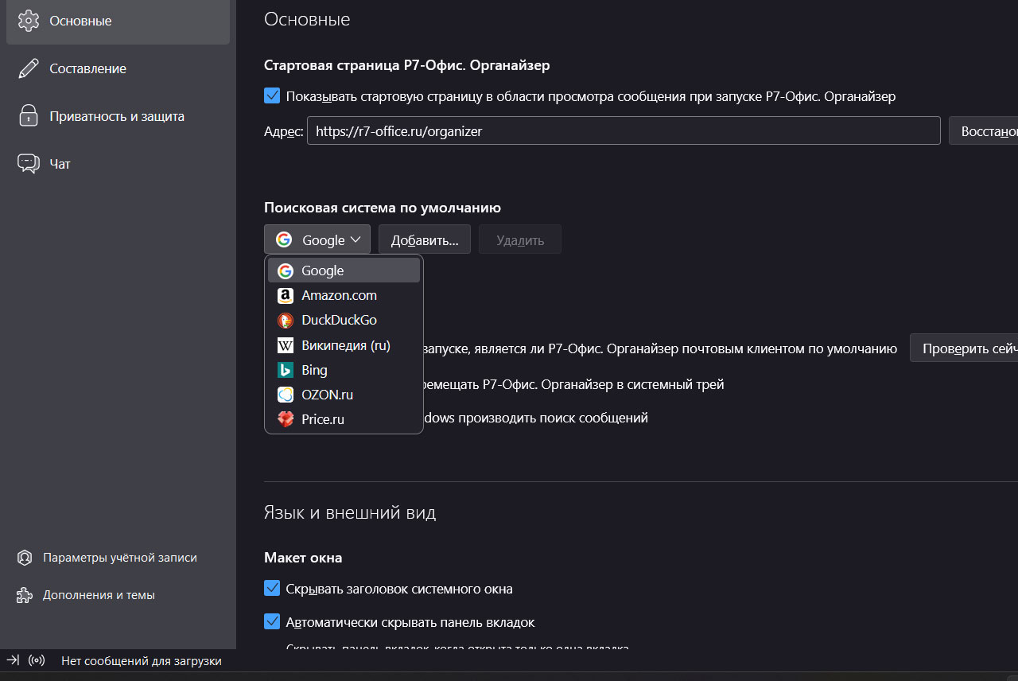Pick DuckDuckGo from the list
Screen dimensions: 1018x681
344,320
